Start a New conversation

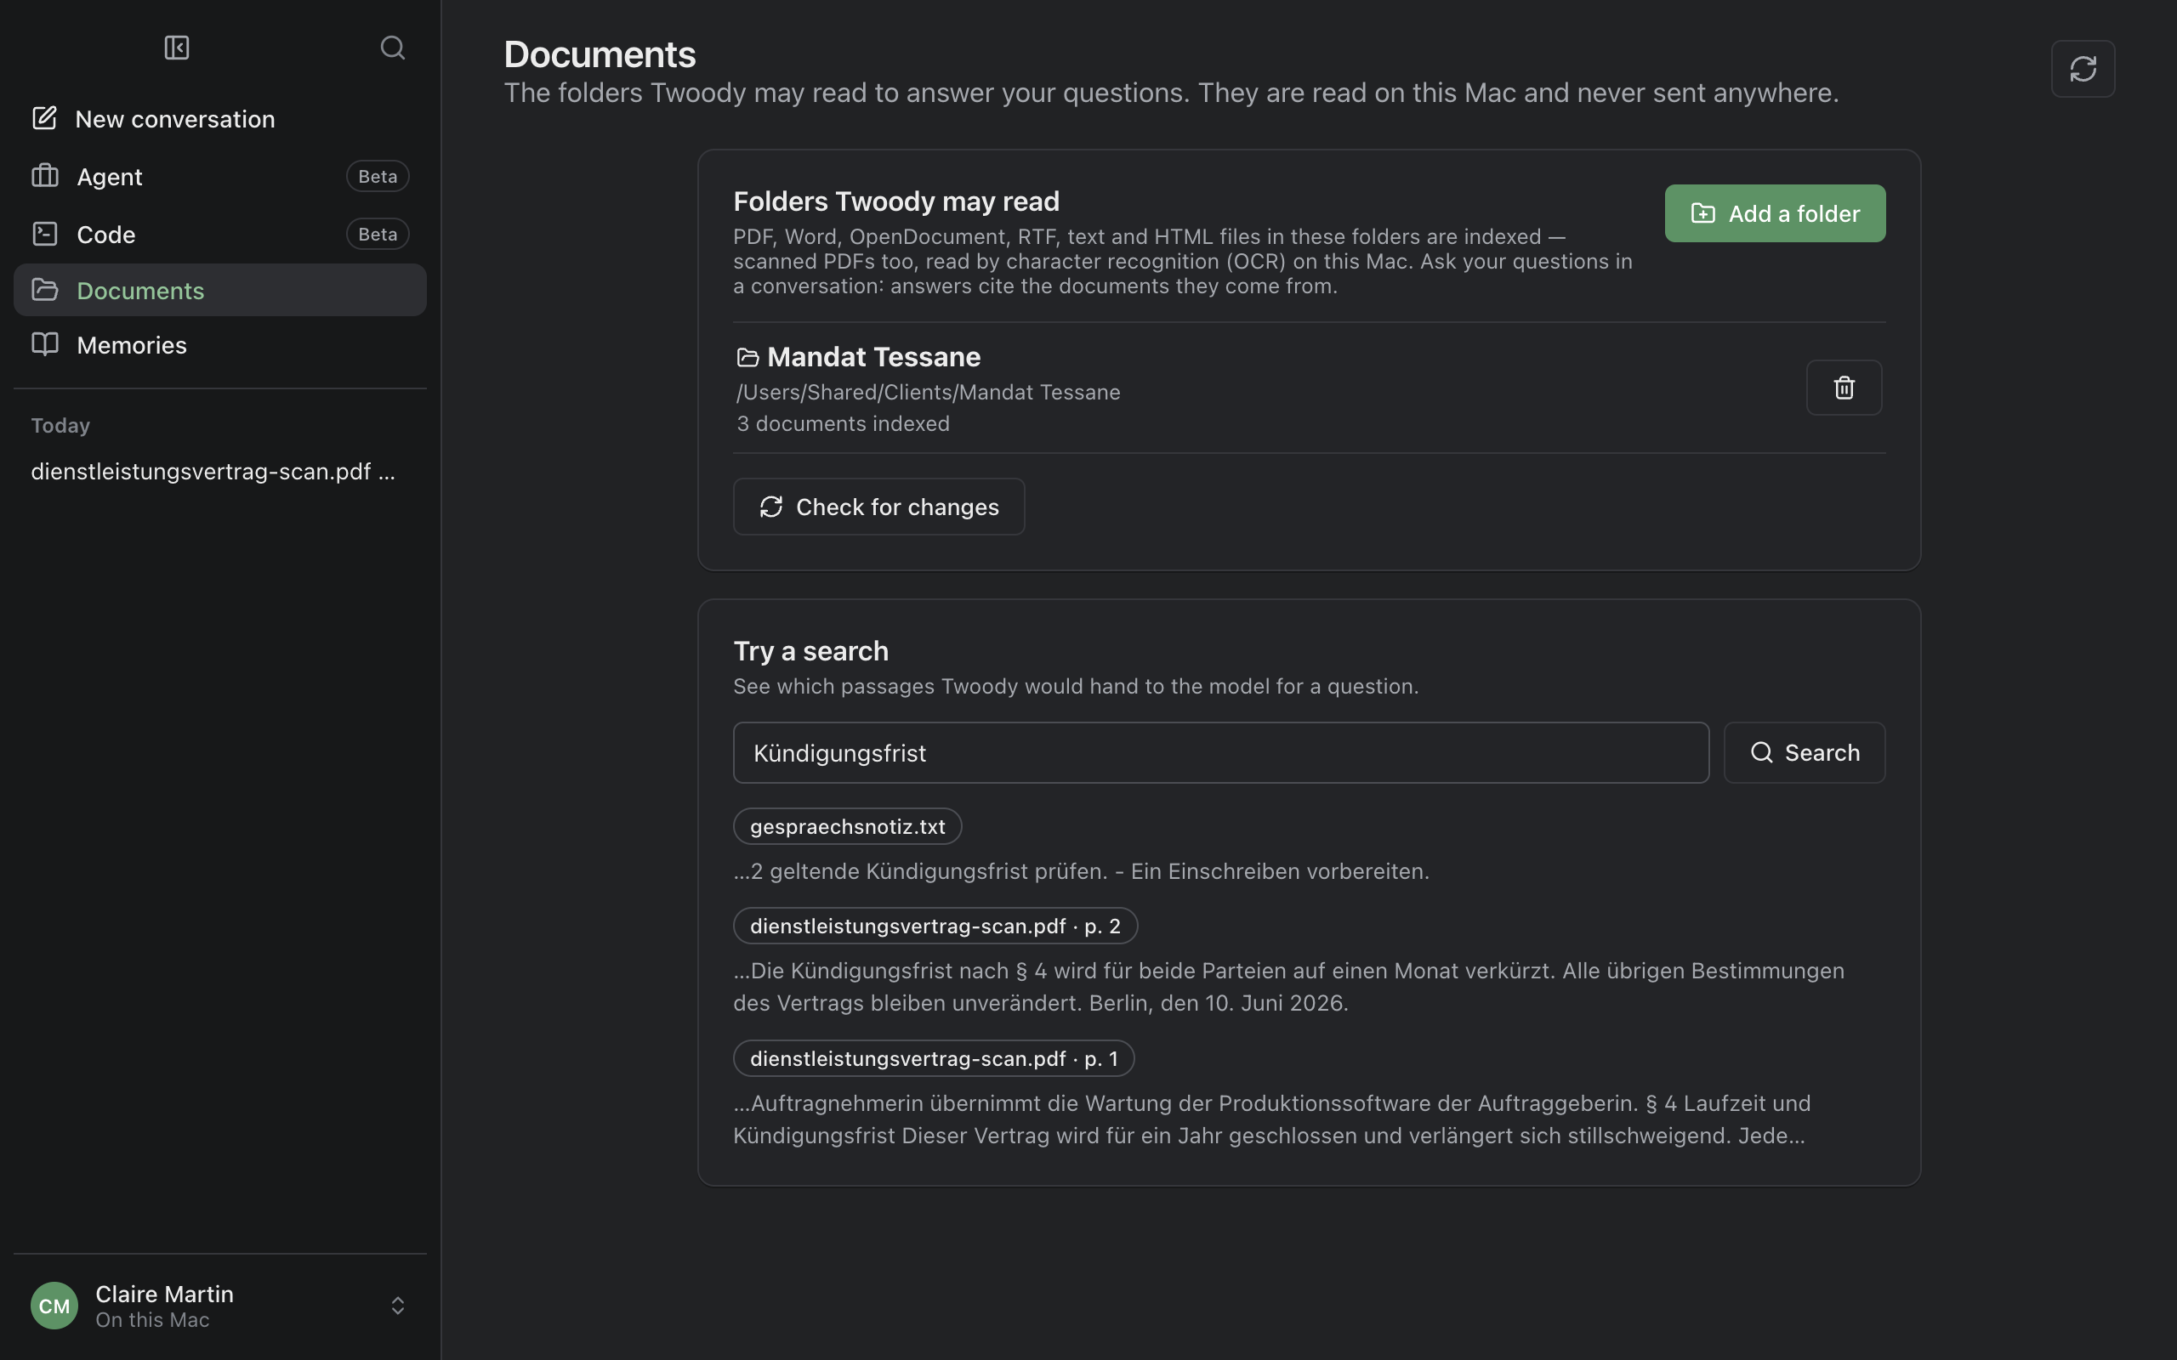pos(220,119)
